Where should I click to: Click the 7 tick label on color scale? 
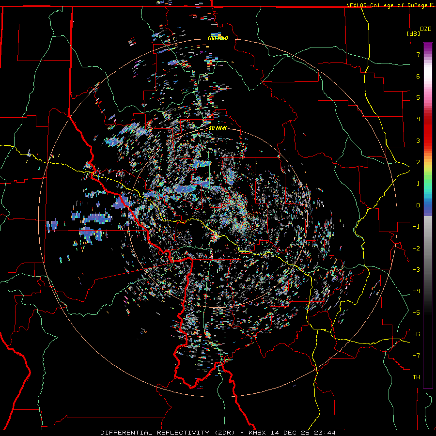(418, 54)
